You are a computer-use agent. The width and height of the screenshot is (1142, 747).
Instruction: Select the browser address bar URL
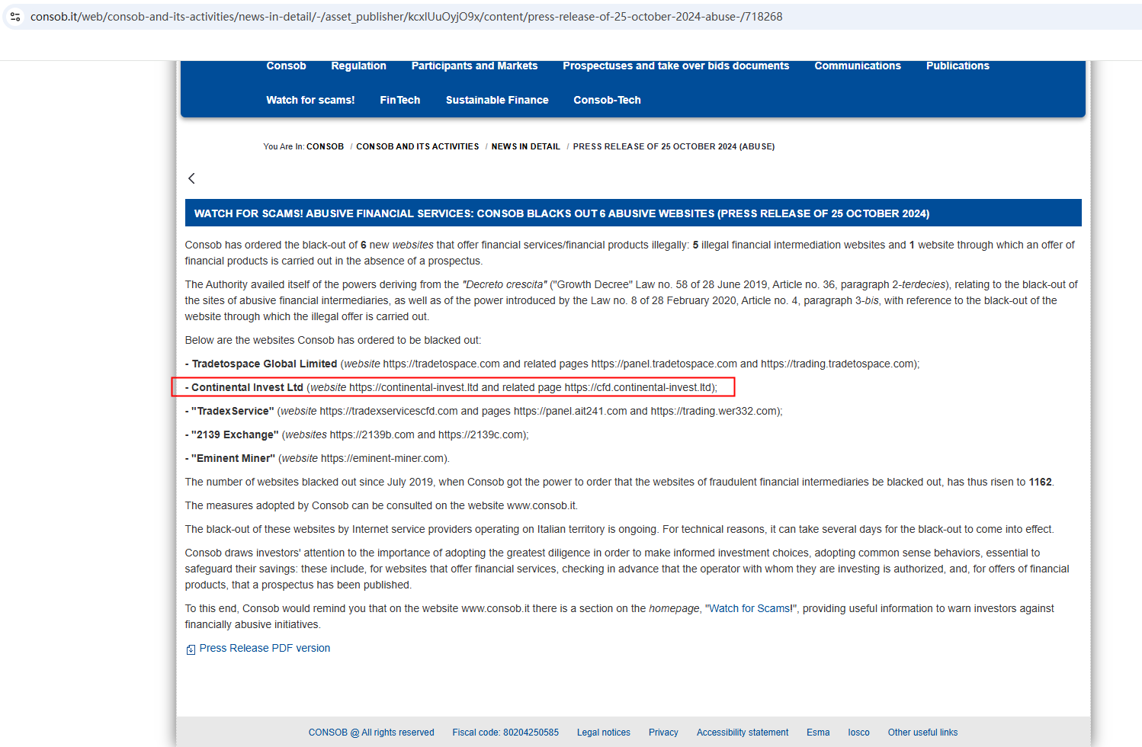(406, 17)
